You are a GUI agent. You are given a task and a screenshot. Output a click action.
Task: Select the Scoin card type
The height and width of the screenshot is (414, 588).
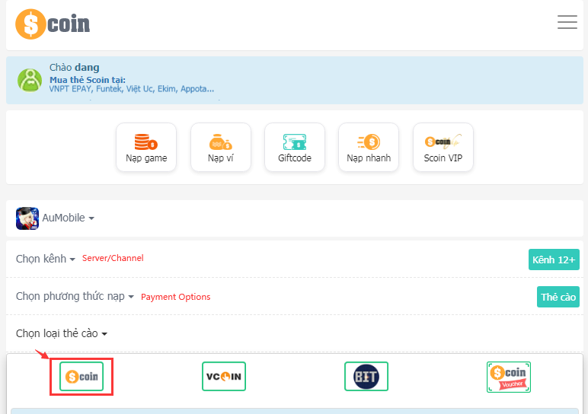(x=81, y=377)
